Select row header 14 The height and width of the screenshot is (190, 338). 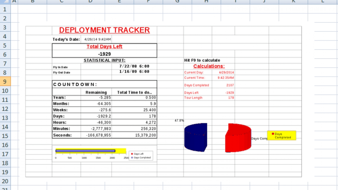pyautogui.click(x=5, y=127)
